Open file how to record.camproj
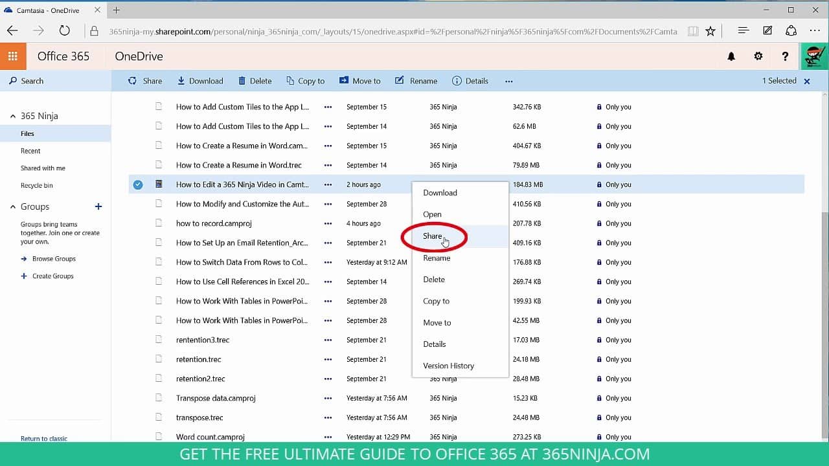The image size is (829, 466). click(214, 223)
